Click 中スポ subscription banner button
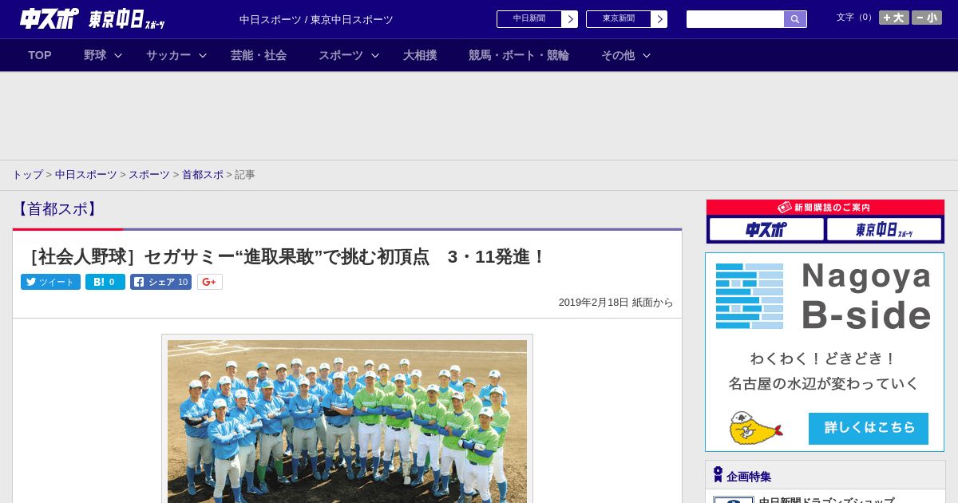The width and height of the screenshot is (958, 503). pyautogui.click(x=766, y=229)
